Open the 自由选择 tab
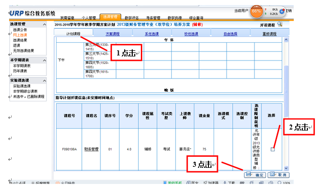 [230, 34]
